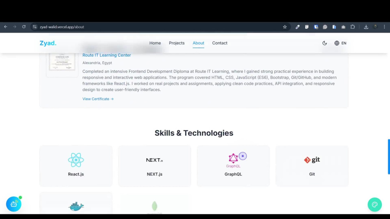The image size is (390, 219).
Task: Select the NEXT.js label text
Action: [x=154, y=174]
